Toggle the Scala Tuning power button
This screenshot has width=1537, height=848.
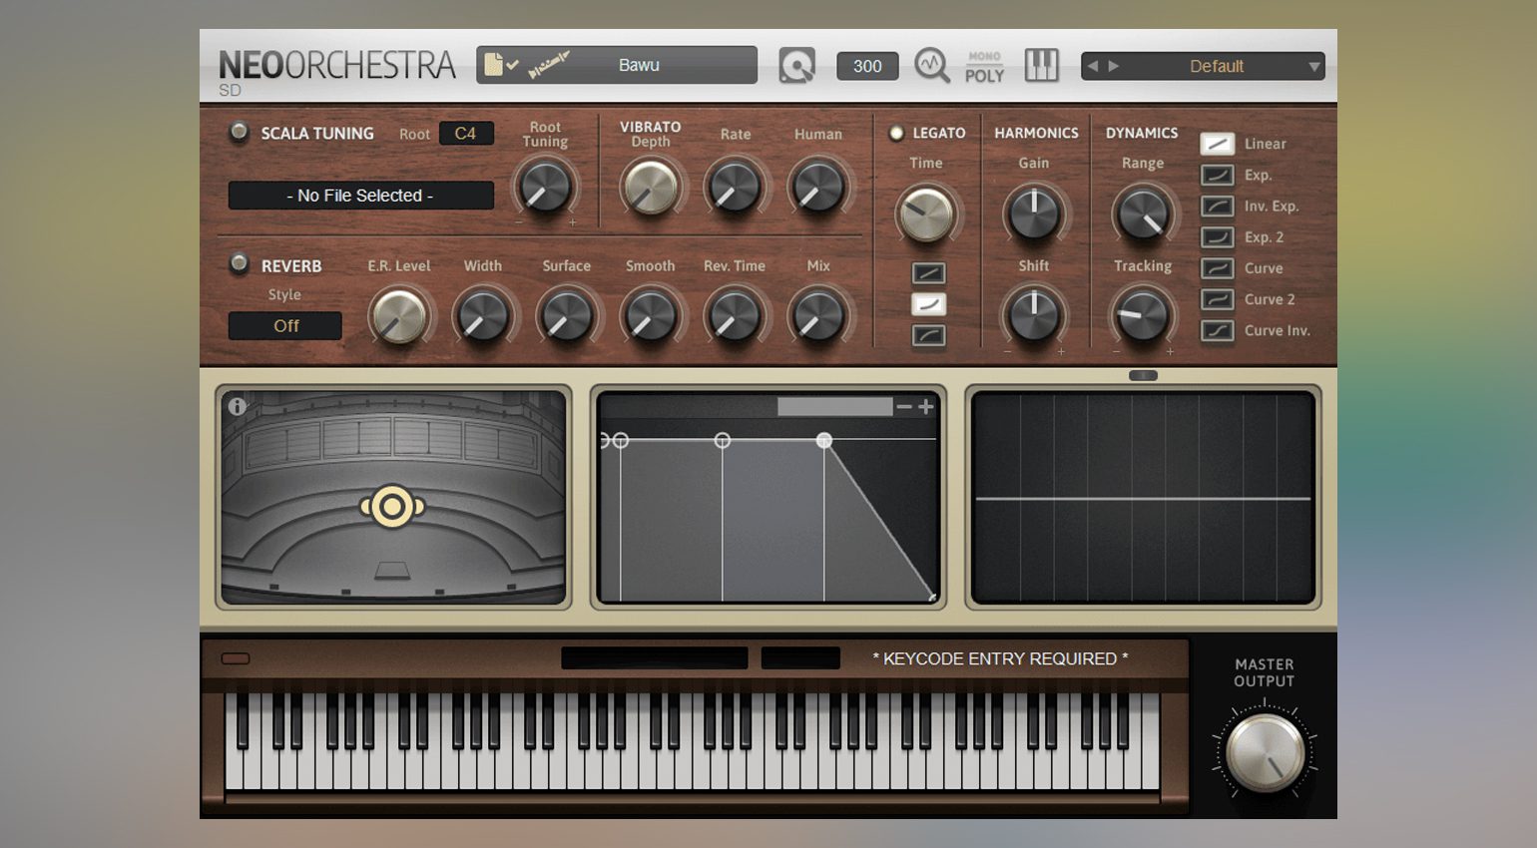coord(239,132)
